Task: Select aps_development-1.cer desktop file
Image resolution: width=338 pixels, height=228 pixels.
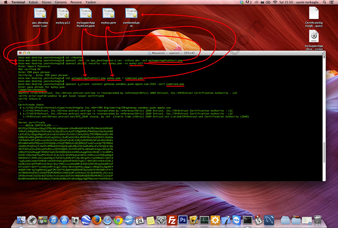Action: click(40, 18)
